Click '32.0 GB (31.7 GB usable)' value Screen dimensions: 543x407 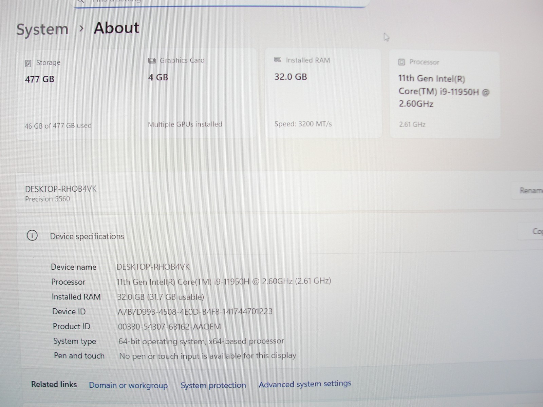(161, 297)
